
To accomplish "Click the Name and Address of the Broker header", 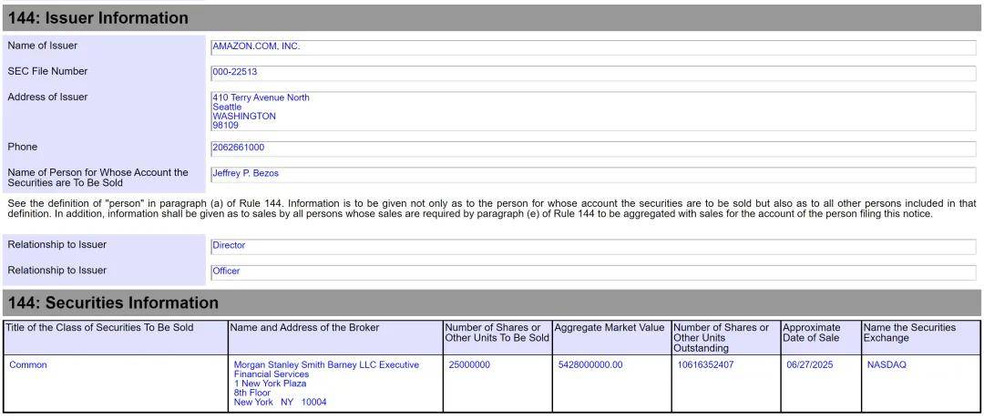I will [304, 328].
